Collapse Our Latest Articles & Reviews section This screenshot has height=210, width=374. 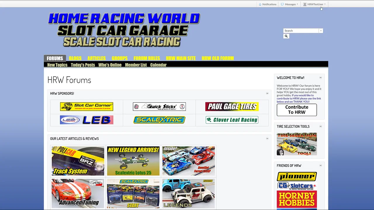point(267,139)
